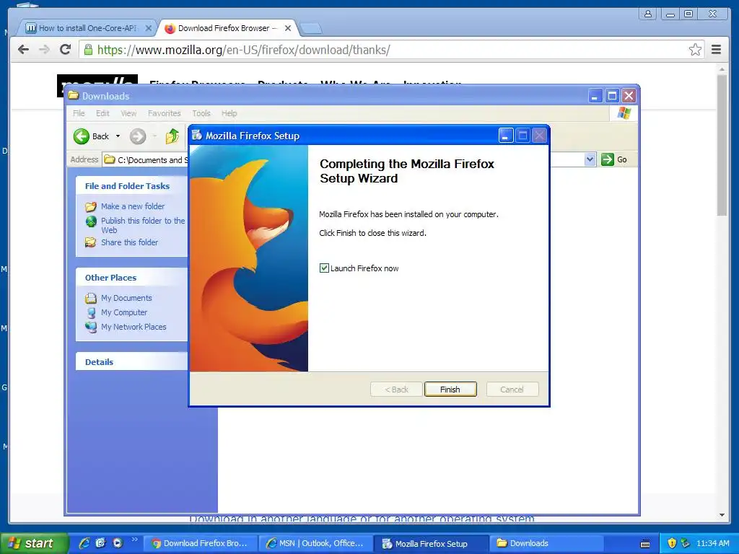Click the Firefox Setup title bar icon
This screenshot has width=739, height=554.
tap(197, 135)
